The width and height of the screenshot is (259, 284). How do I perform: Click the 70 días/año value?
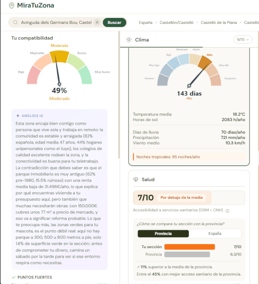click(233, 132)
